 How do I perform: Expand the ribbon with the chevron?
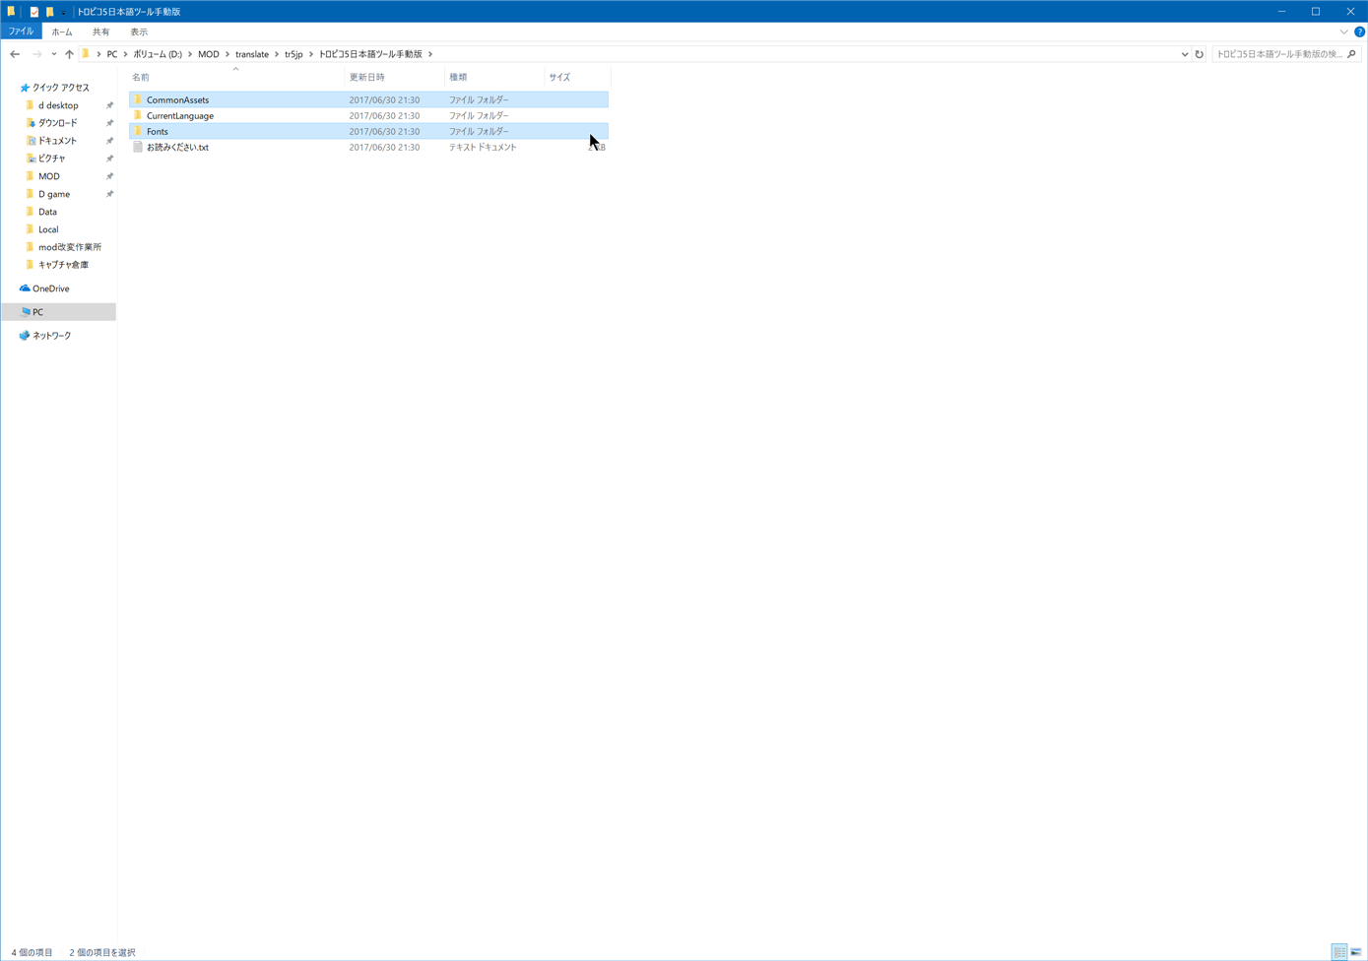click(1343, 32)
